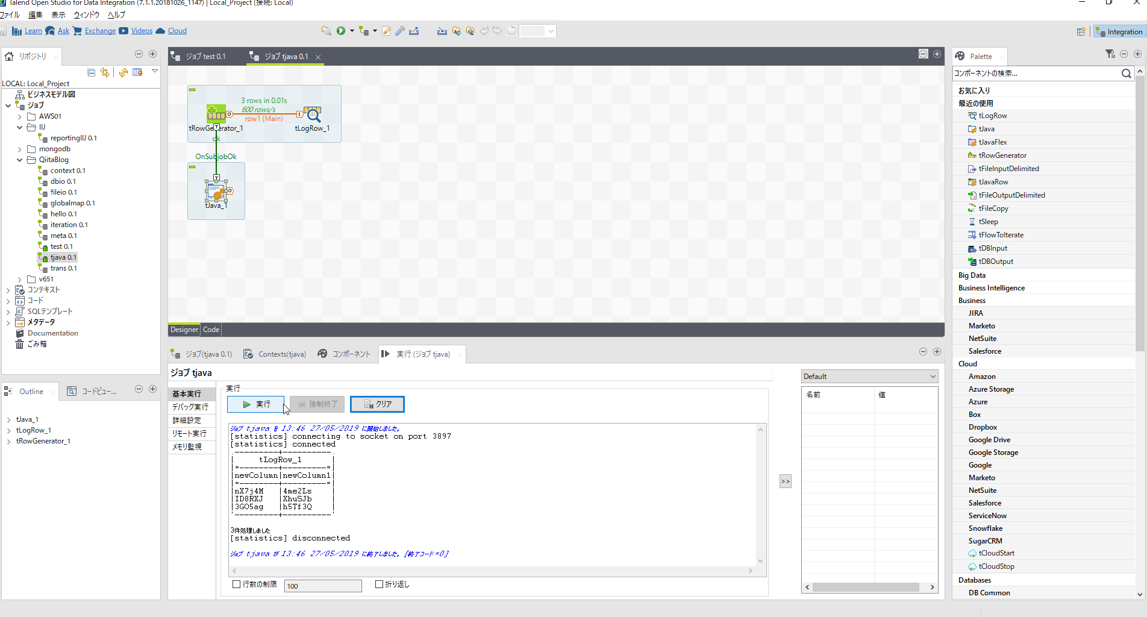1147x617 pixels.
Task: Select tFileInputDelimited in the Palette
Action: tap(1008, 168)
